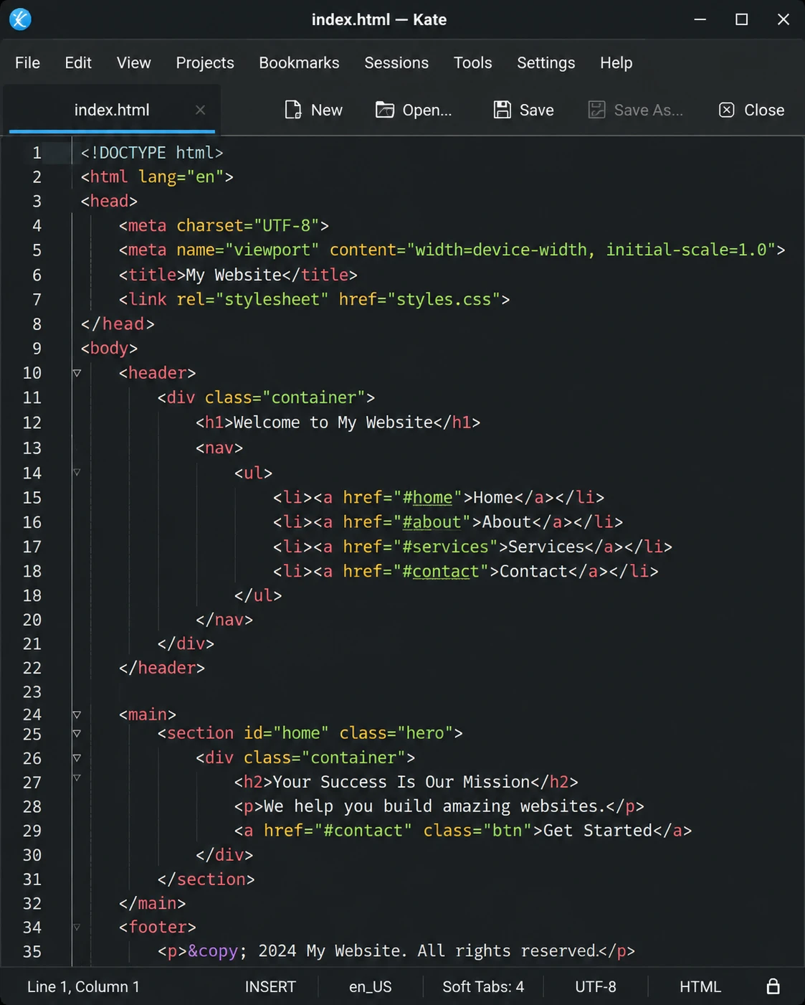This screenshot has height=1005, width=805.
Task: Click the Kate application logo icon
Action: [20, 19]
